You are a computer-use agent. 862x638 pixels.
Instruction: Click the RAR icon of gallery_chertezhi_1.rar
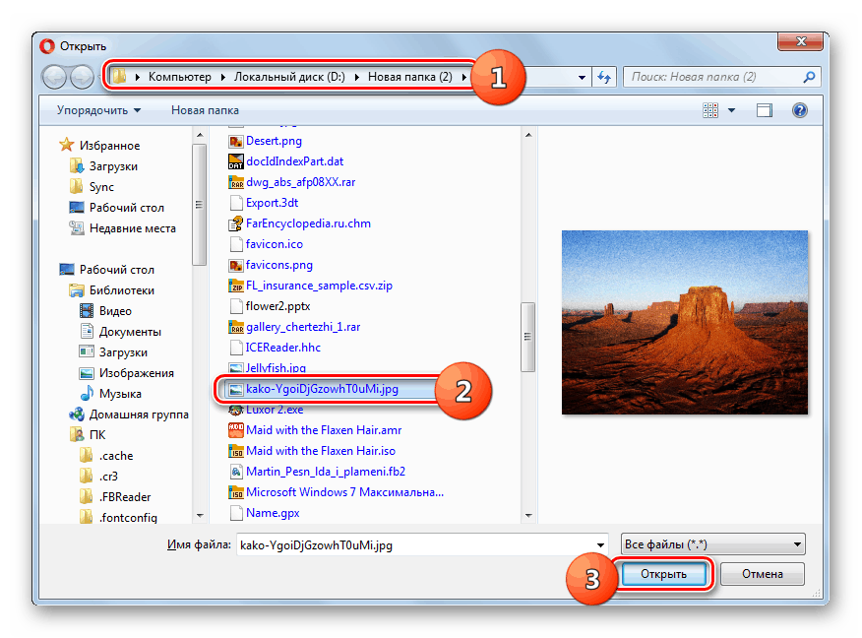[236, 327]
